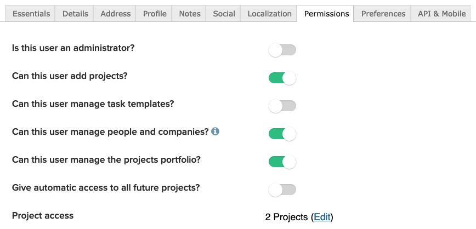Viewport: 476px width, 229px height.
Task: Select the Permissions tab
Action: point(326,14)
